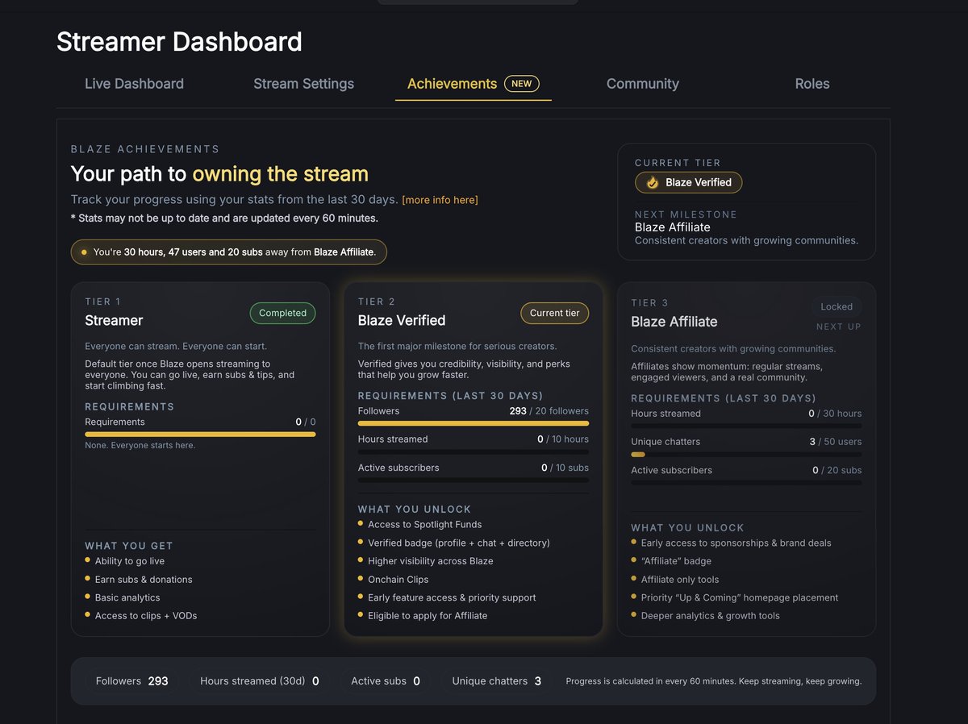Click 'None. Everyone starts here.' note
968x724 pixels.
click(140, 445)
